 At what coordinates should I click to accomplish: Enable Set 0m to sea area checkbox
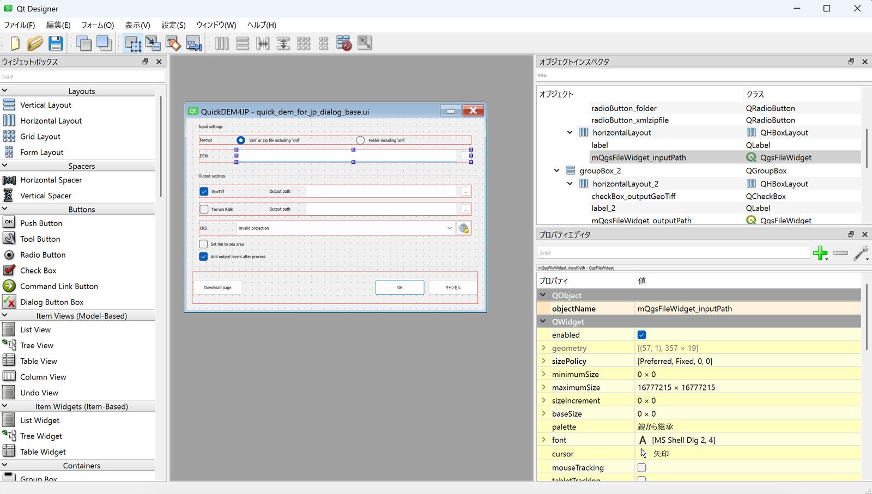(203, 244)
